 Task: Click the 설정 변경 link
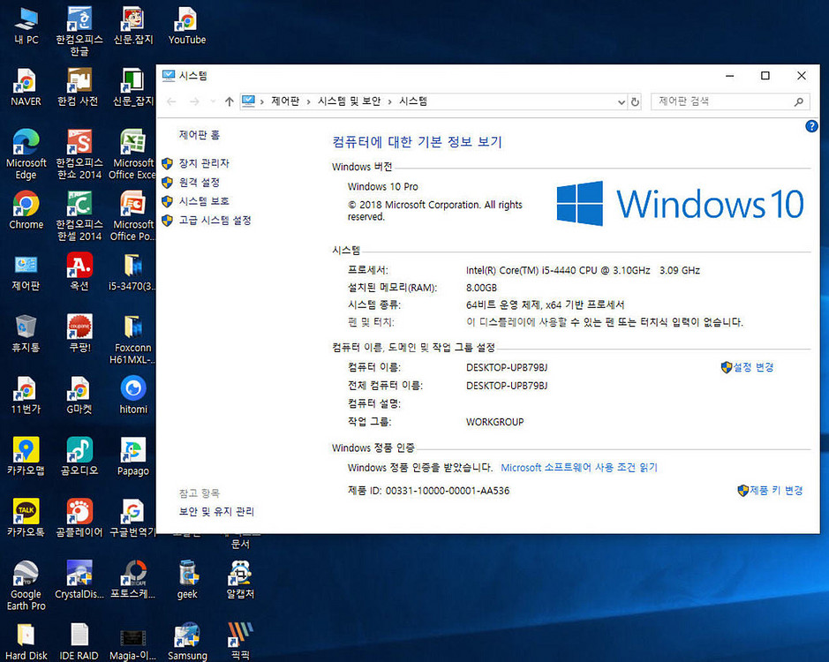(x=753, y=367)
